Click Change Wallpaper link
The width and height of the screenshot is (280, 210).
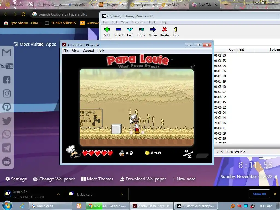click(54, 179)
